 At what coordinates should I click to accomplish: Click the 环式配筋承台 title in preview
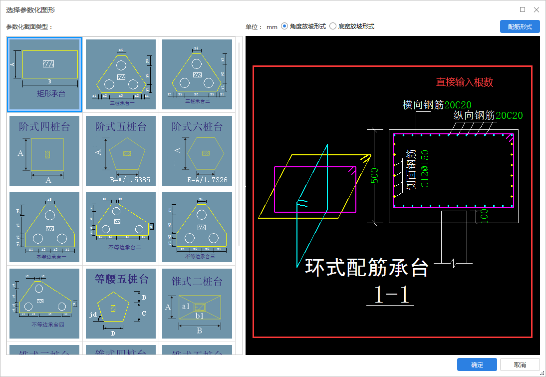tap(367, 268)
